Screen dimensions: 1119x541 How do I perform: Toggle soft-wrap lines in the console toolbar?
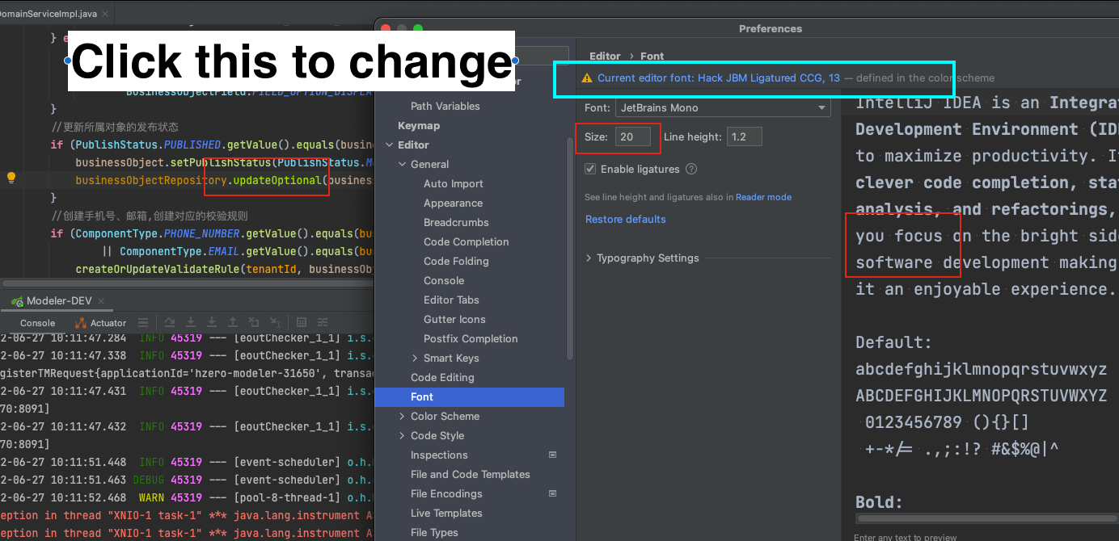pos(144,323)
